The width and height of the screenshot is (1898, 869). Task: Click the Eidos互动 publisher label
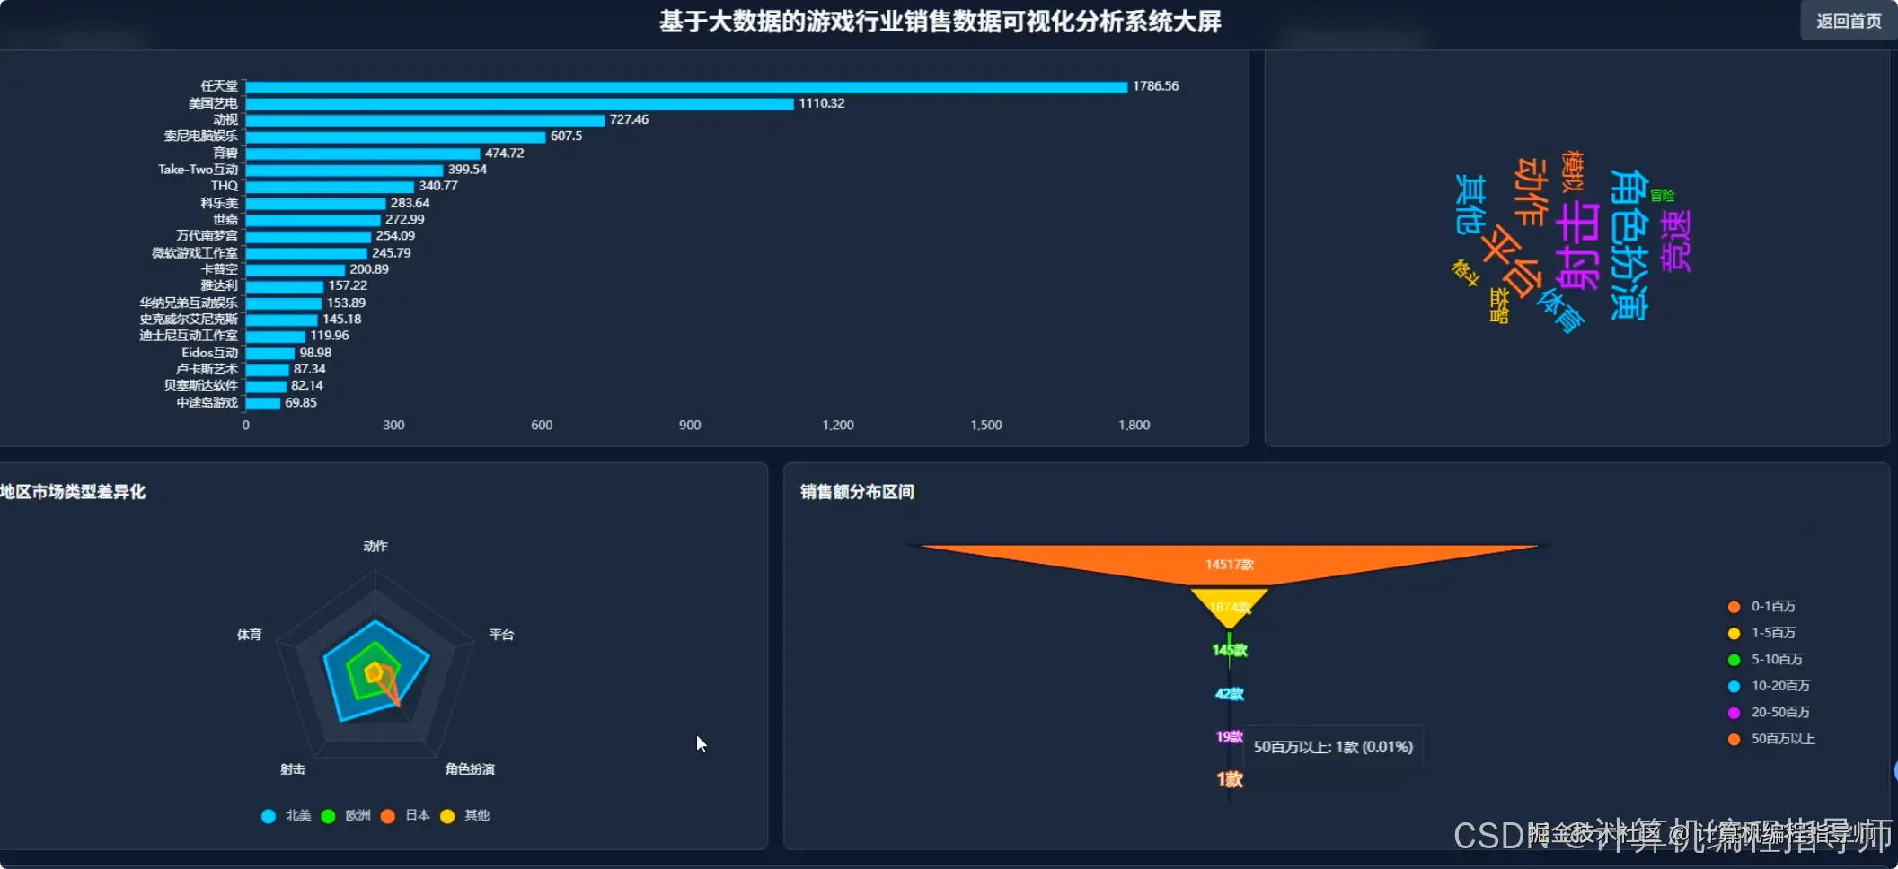click(210, 353)
